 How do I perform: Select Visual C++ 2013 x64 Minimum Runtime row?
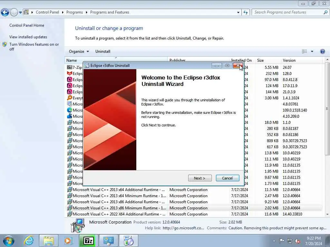click(193, 196)
